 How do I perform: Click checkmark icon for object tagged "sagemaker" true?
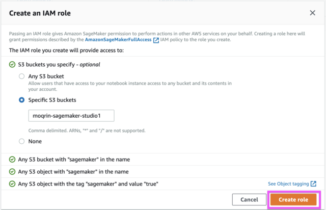12,184
